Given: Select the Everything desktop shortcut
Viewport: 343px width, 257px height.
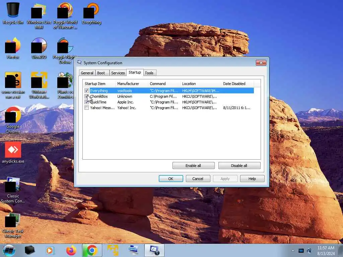Looking at the screenshot, I should pyautogui.click(x=91, y=13).
